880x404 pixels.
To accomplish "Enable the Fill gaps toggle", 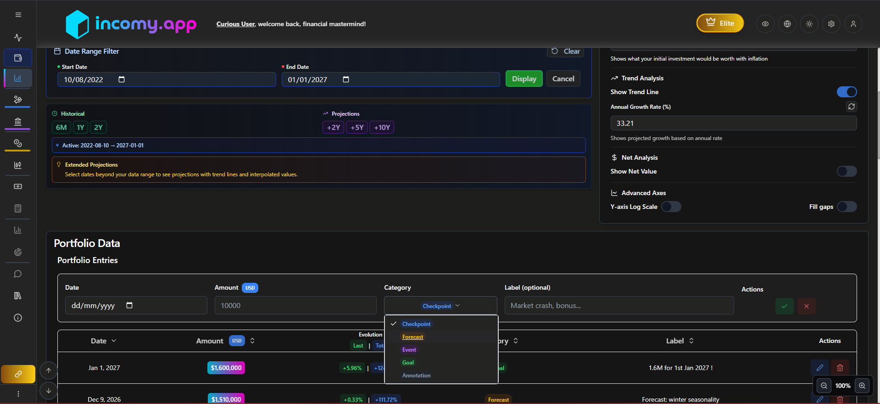I will point(847,207).
